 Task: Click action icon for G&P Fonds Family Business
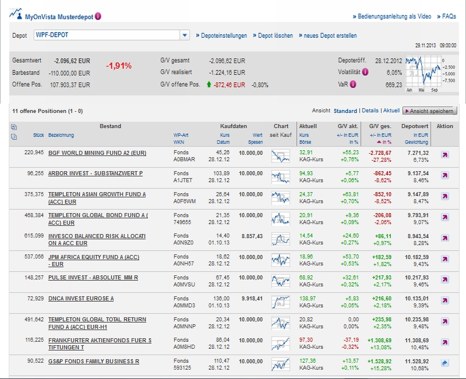(x=445, y=363)
